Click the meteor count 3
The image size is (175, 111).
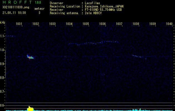tap(40, 13)
